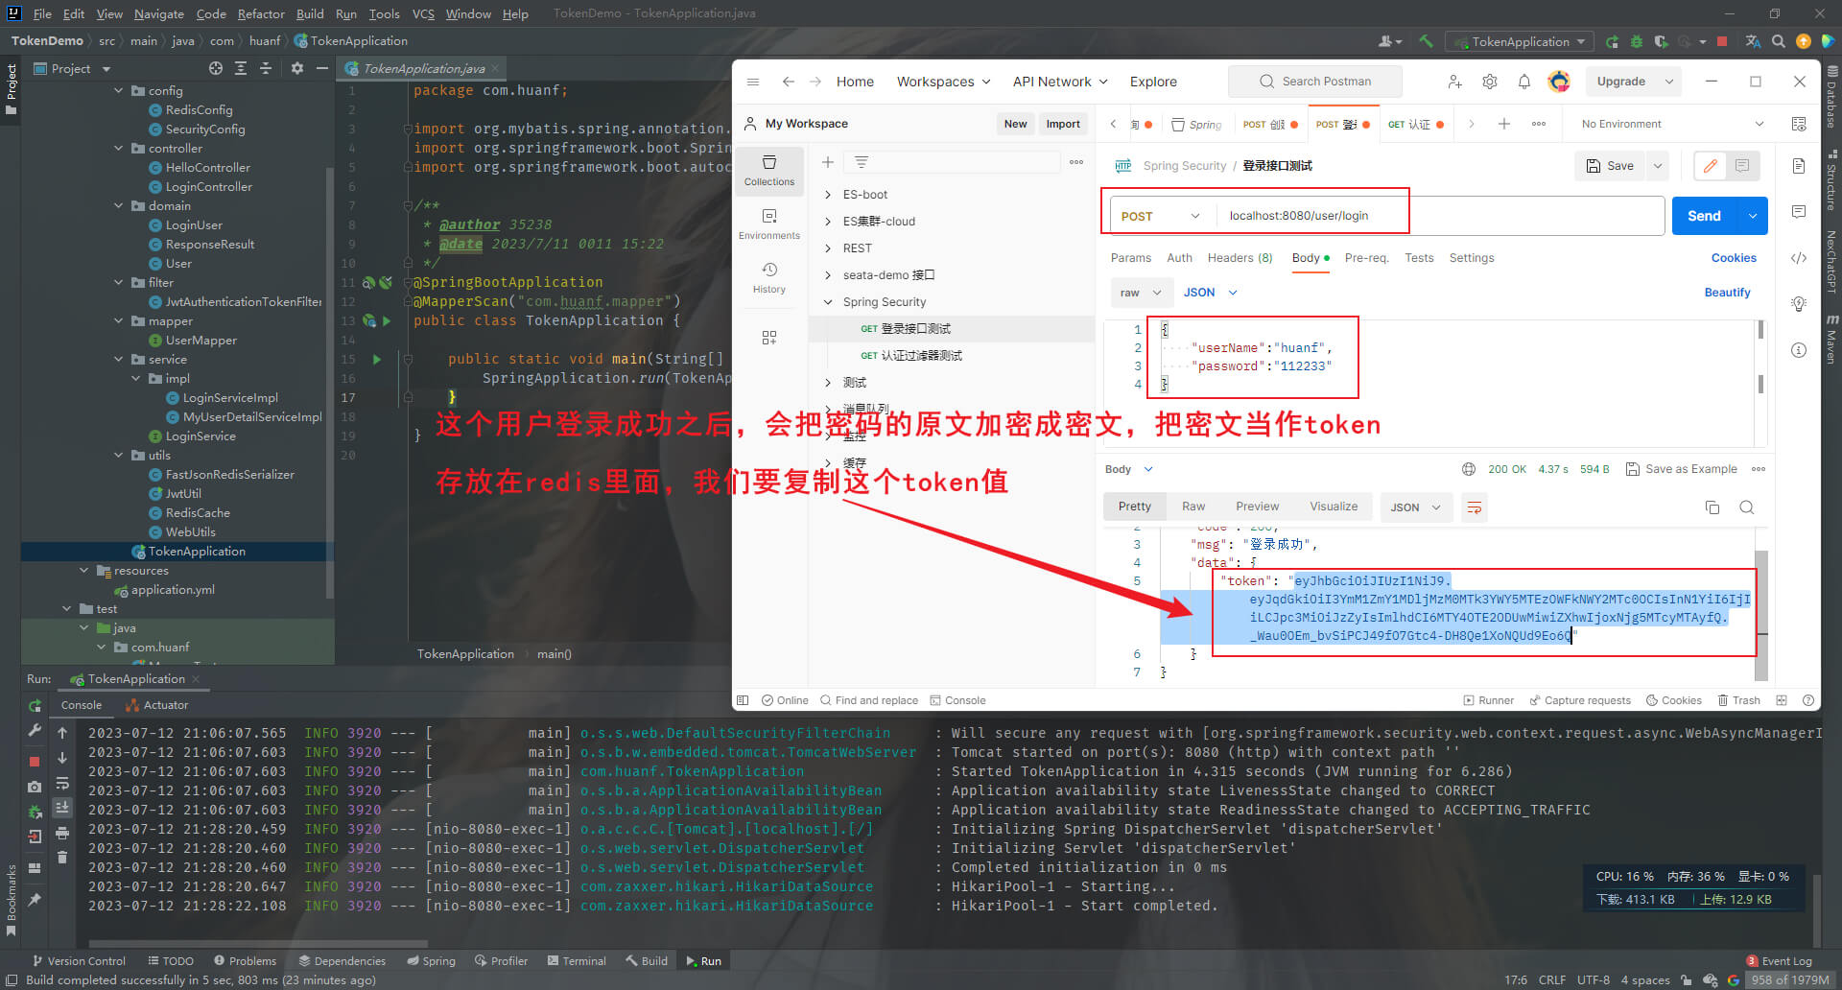The image size is (1842, 990).
Task: Expand the ES-boot collection
Action: click(828, 195)
